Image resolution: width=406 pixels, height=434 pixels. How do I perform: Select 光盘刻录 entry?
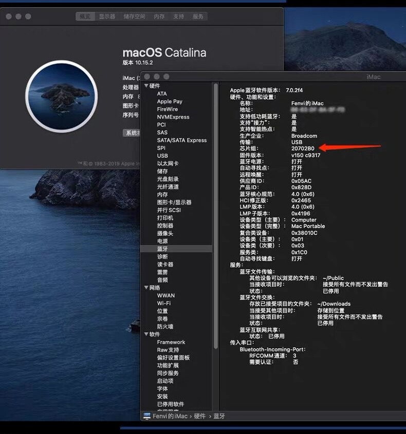click(168, 179)
